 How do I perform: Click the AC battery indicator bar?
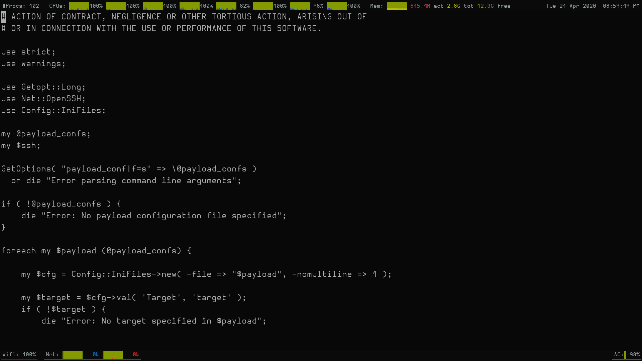(625, 355)
